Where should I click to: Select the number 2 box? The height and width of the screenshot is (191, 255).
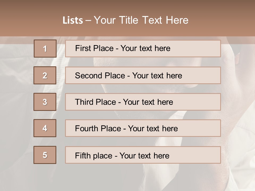pos(45,75)
